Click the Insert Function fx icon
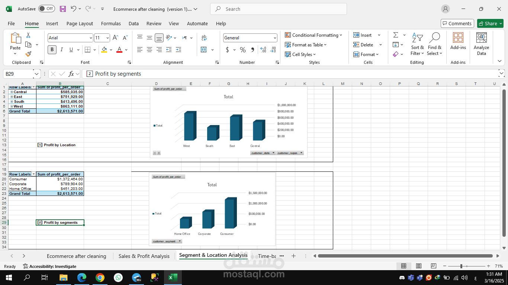This screenshot has height=285, width=508. click(71, 74)
